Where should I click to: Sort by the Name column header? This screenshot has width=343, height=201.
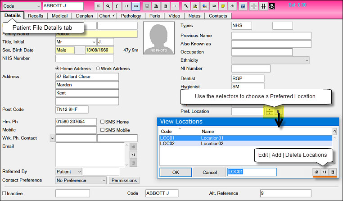pos(266,132)
